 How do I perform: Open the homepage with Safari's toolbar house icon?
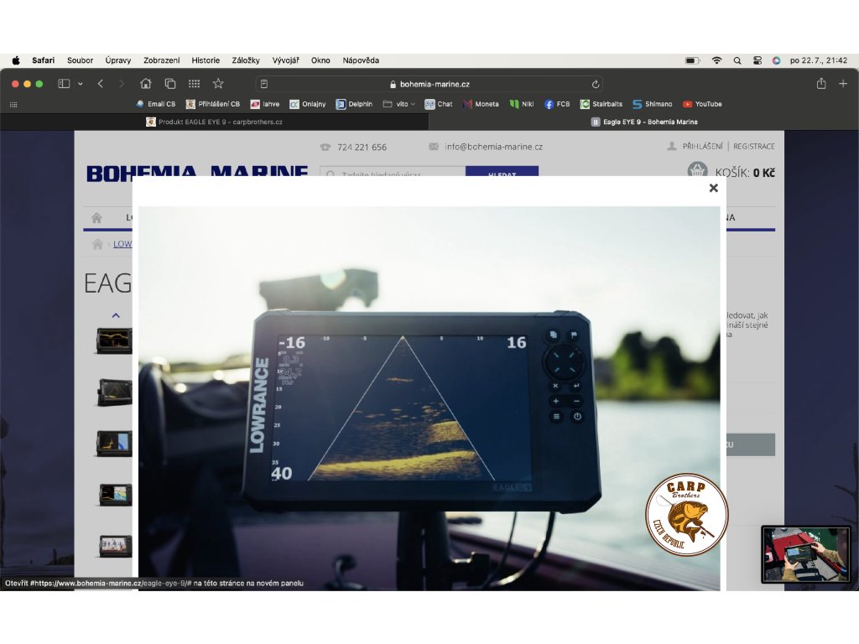tap(146, 84)
